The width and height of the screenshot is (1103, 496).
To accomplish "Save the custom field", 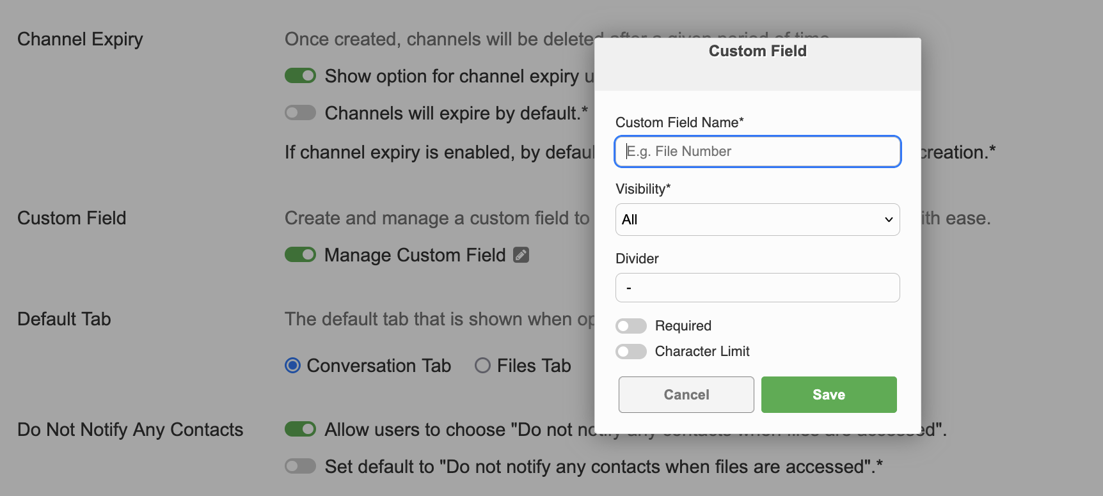I will point(829,394).
